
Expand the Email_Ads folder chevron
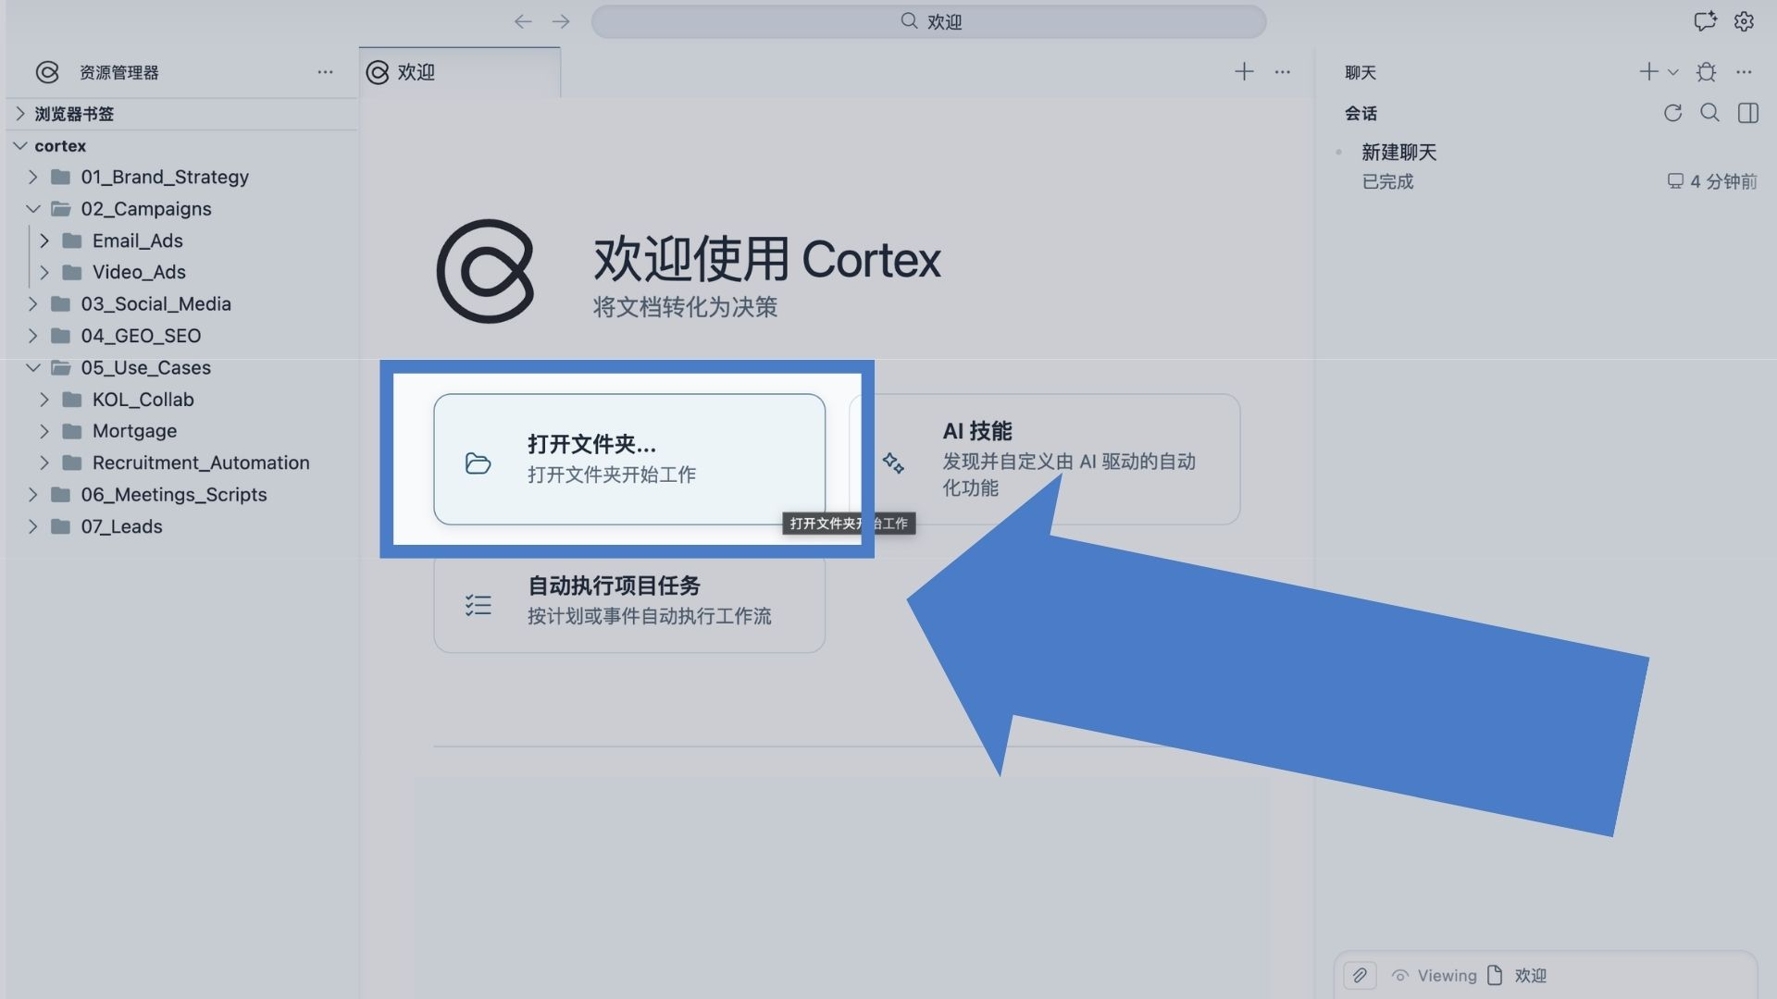(x=43, y=240)
